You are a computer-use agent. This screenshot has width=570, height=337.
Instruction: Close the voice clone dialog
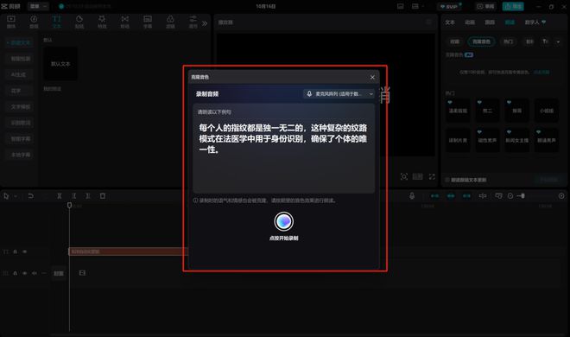(372, 77)
